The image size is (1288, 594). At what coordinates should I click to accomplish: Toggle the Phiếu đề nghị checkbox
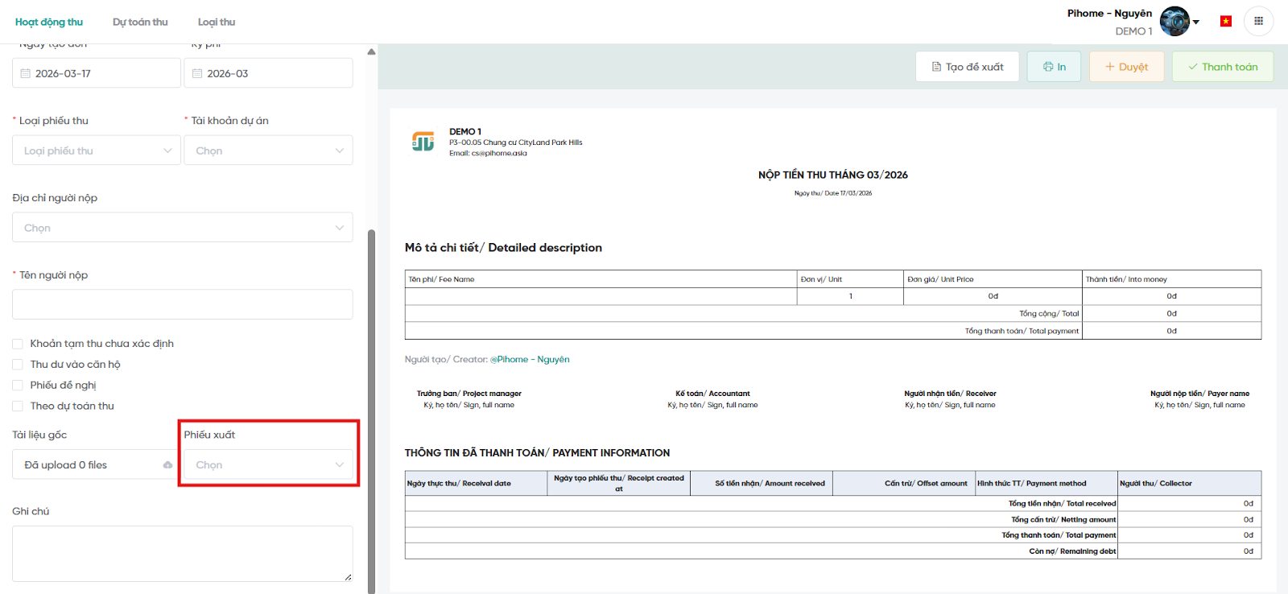click(x=18, y=386)
